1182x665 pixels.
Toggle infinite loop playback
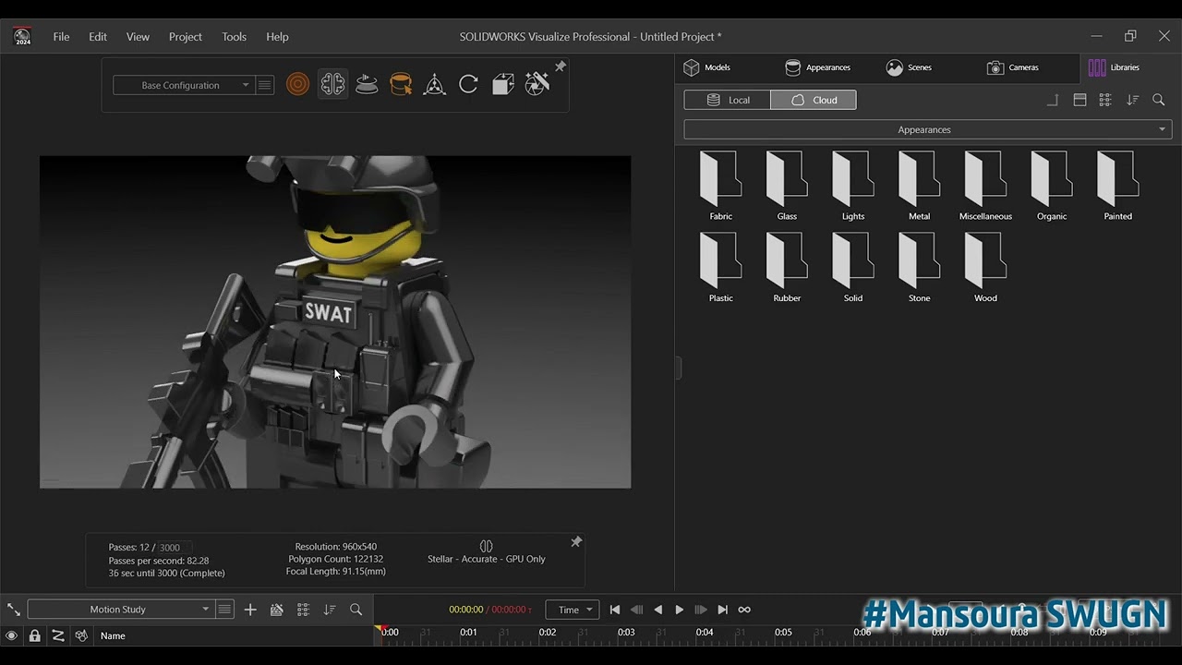coord(744,610)
